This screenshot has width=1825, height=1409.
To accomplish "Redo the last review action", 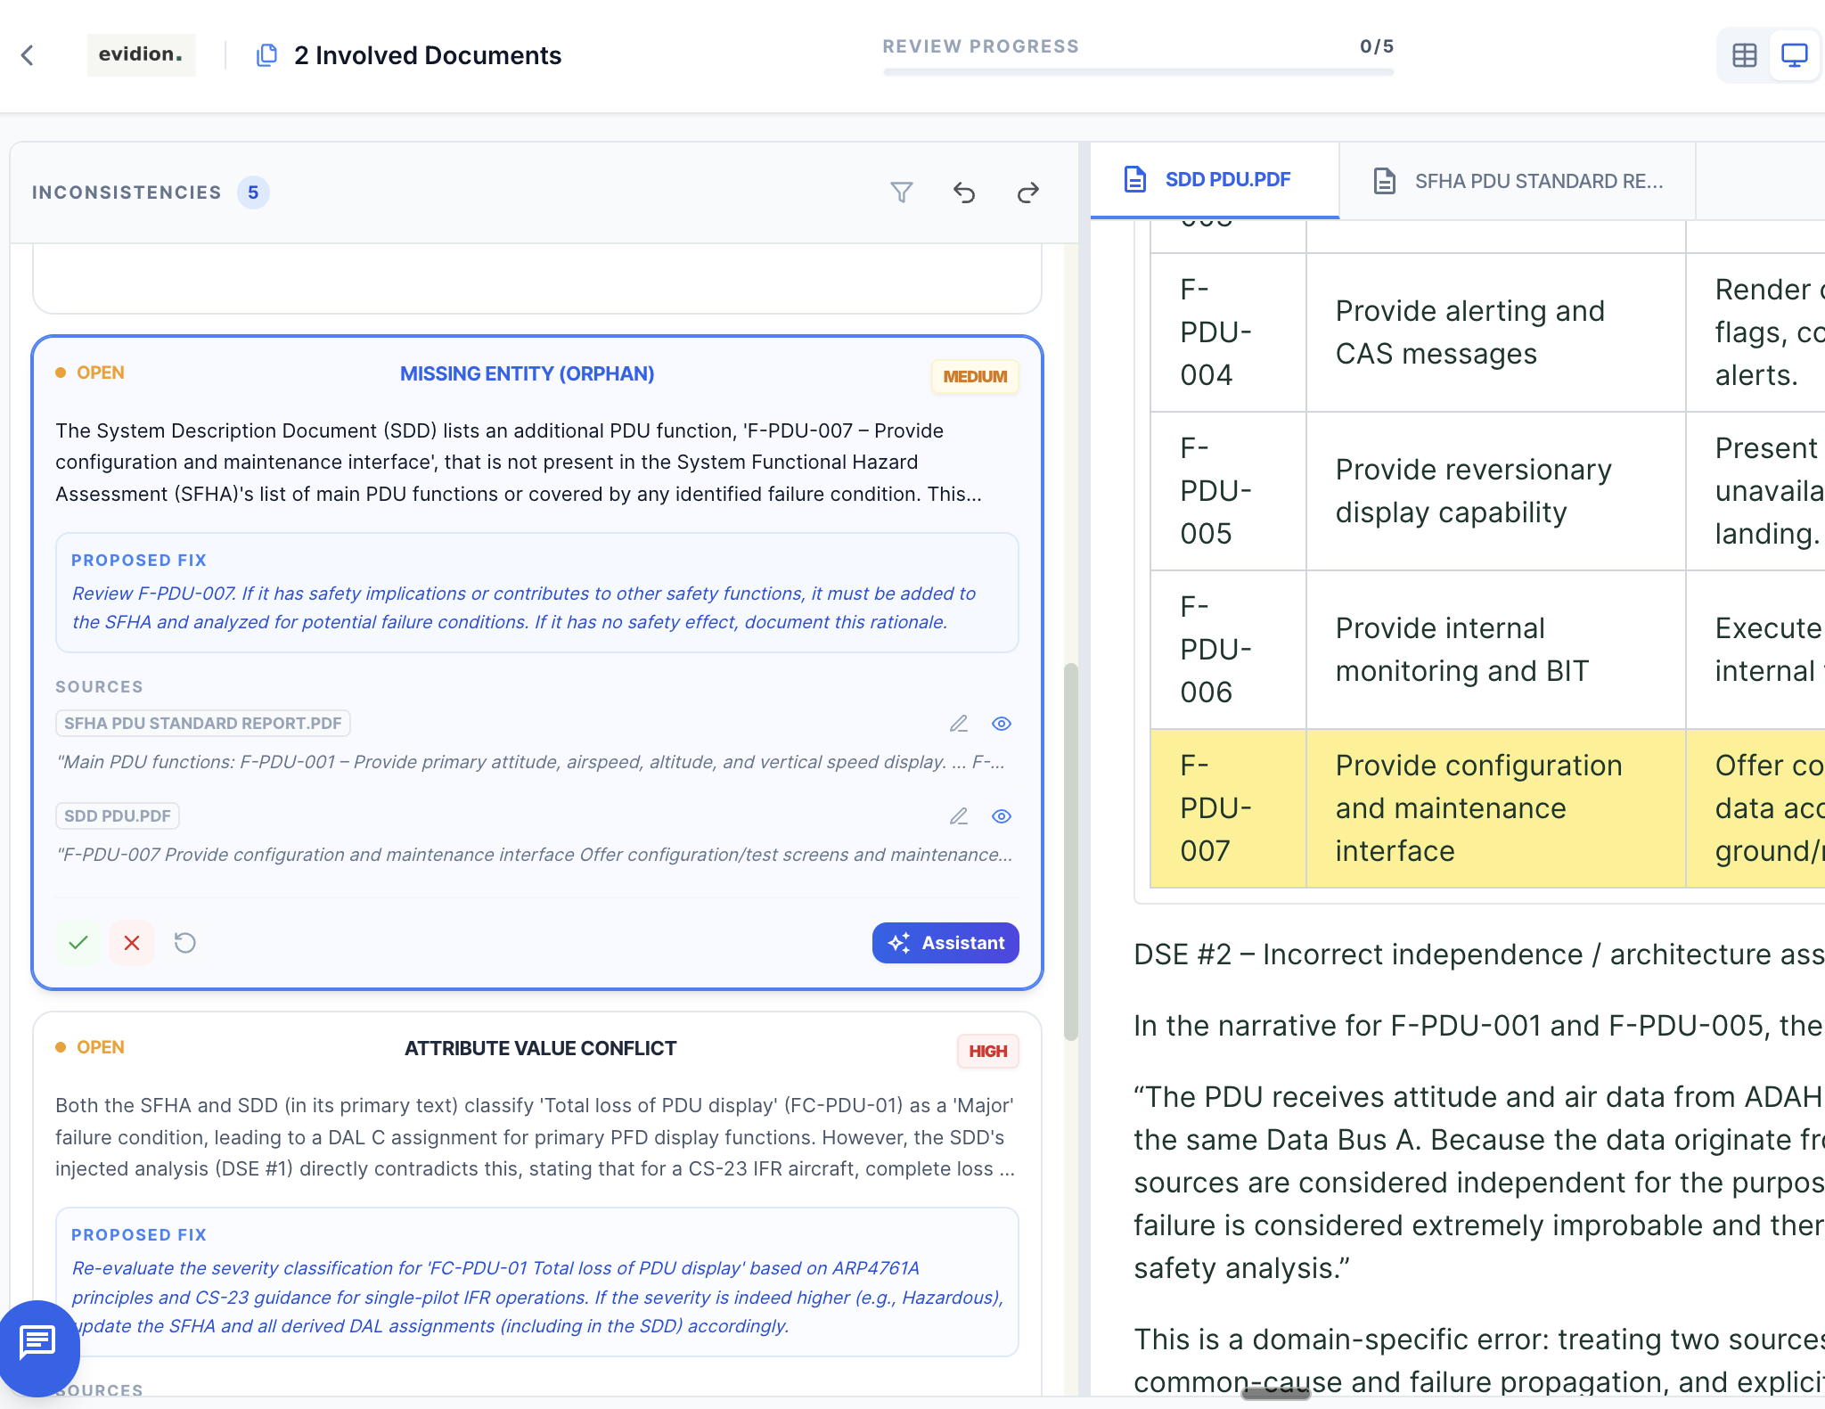I will pos(1027,192).
